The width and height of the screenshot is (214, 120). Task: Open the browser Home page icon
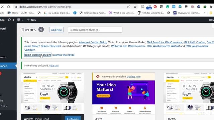tap(8, 7)
